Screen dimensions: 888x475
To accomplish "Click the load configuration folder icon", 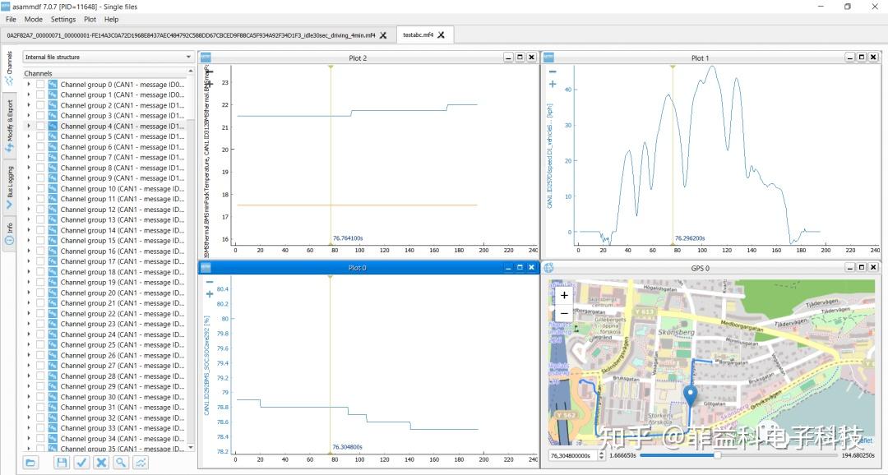I will 30,463.
